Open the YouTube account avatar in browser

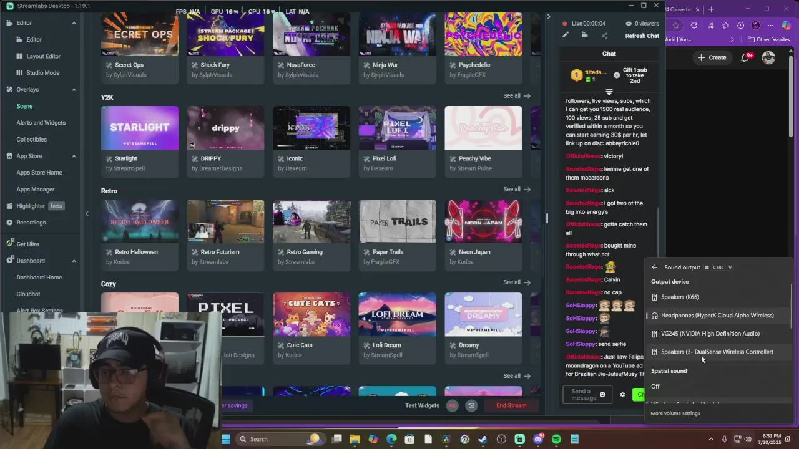pyautogui.click(x=768, y=57)
